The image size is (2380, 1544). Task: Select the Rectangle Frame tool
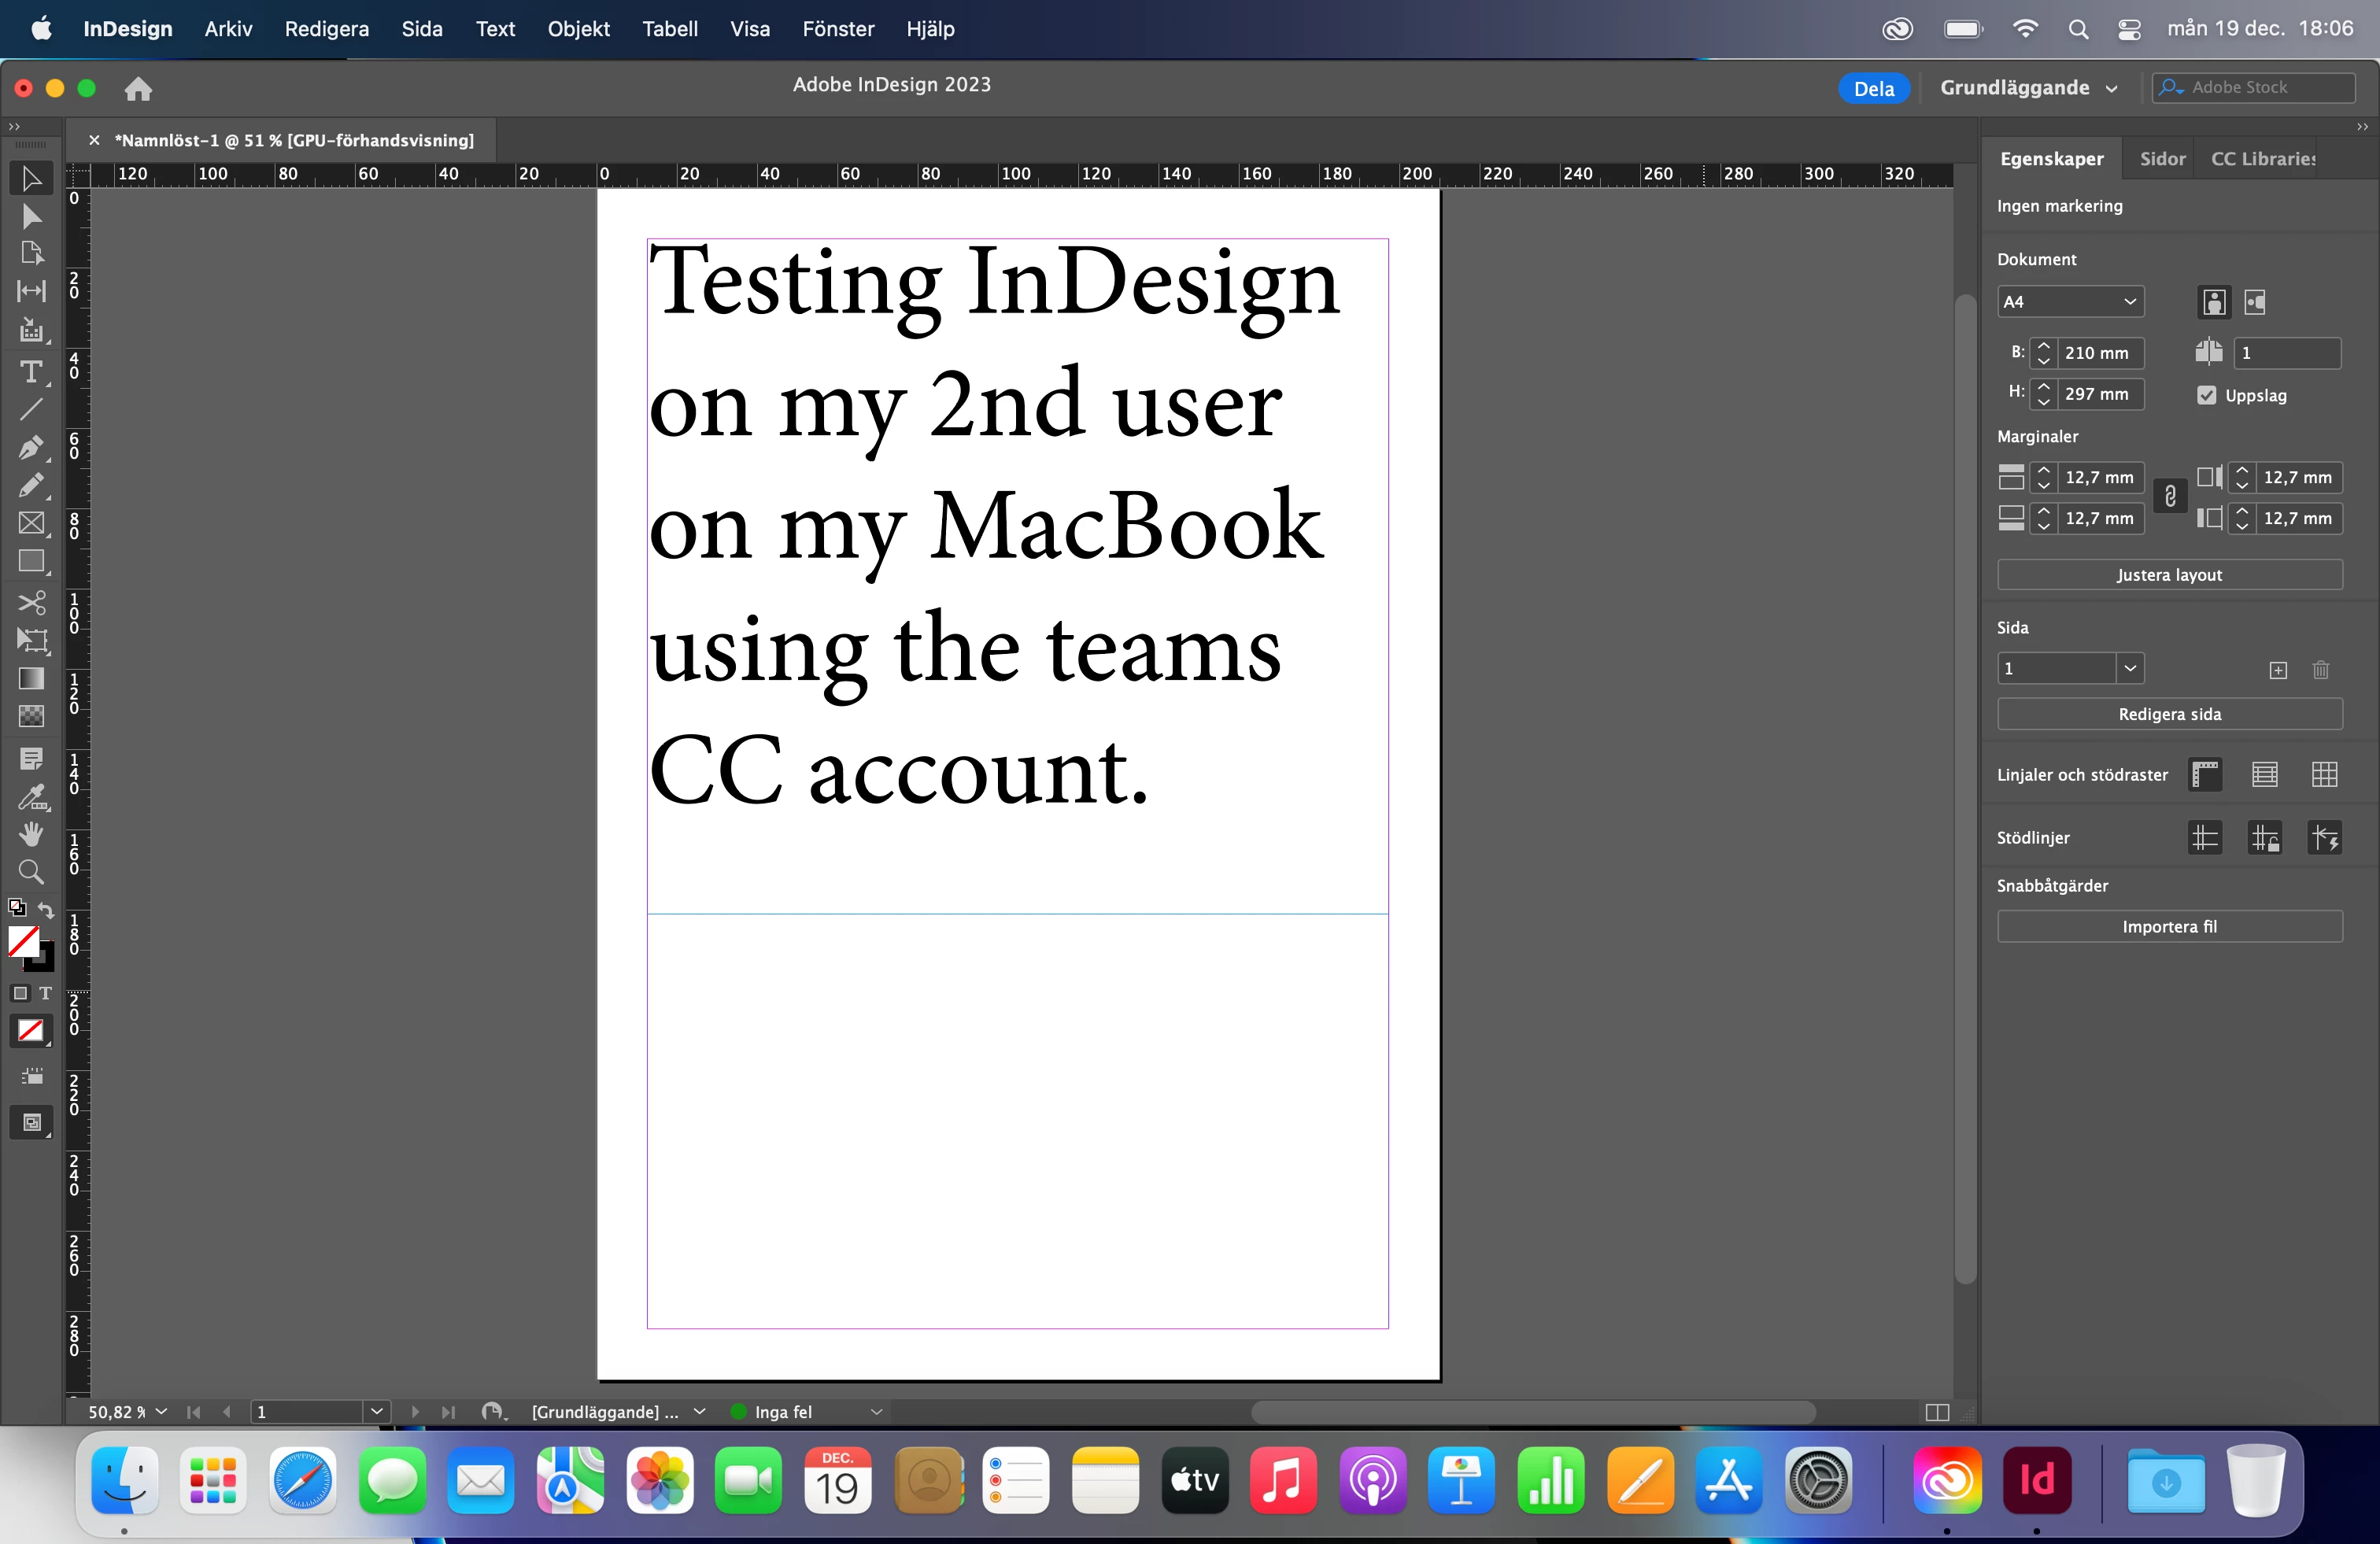click(x=31, y=523)
